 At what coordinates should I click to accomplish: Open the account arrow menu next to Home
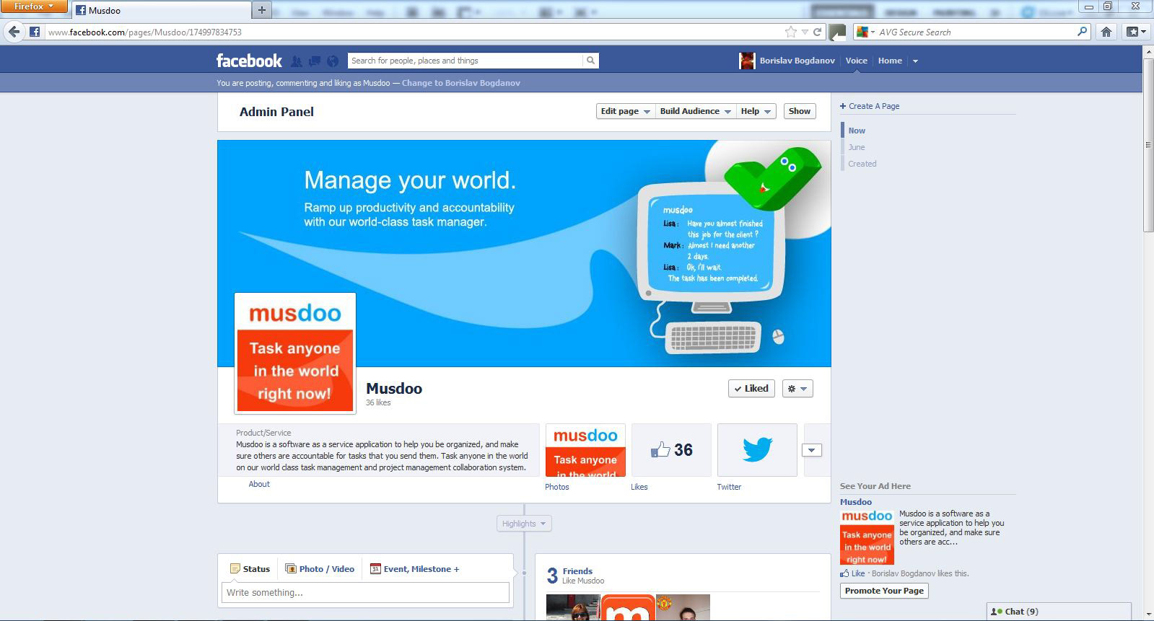pos(915,61)
